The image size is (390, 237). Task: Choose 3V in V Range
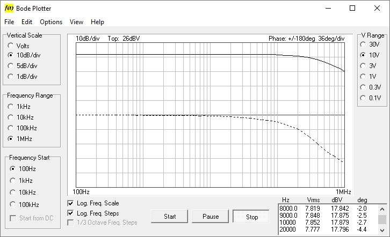click(363, 66)
